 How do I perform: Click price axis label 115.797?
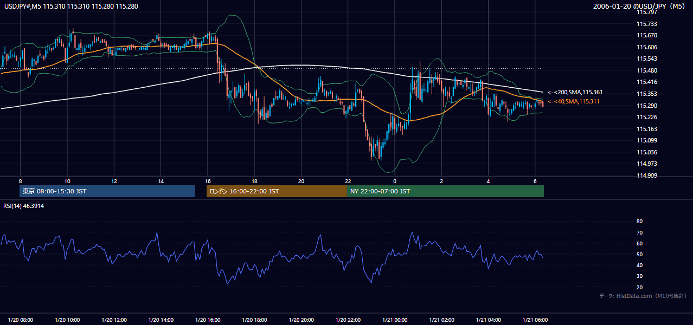(646, 12)
